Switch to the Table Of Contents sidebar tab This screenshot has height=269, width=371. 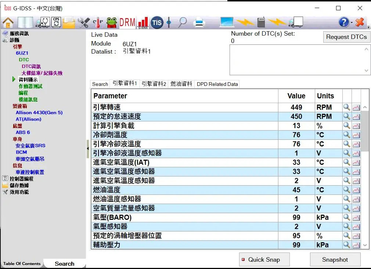click(22, 263)
